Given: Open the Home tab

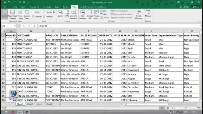Looking at the screenshot, I should pyautogui.click(x=14, y=7).
